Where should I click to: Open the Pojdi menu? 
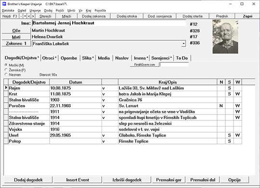tap(60, 11)
